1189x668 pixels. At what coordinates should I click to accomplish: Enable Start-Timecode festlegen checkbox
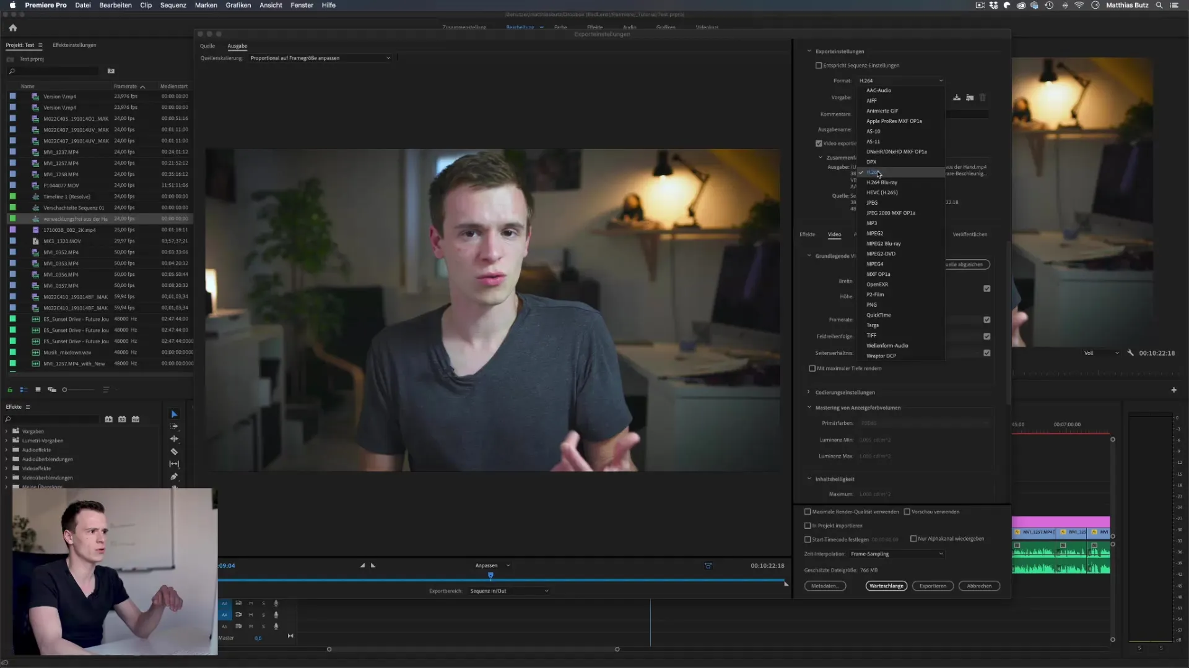(808, 539)
